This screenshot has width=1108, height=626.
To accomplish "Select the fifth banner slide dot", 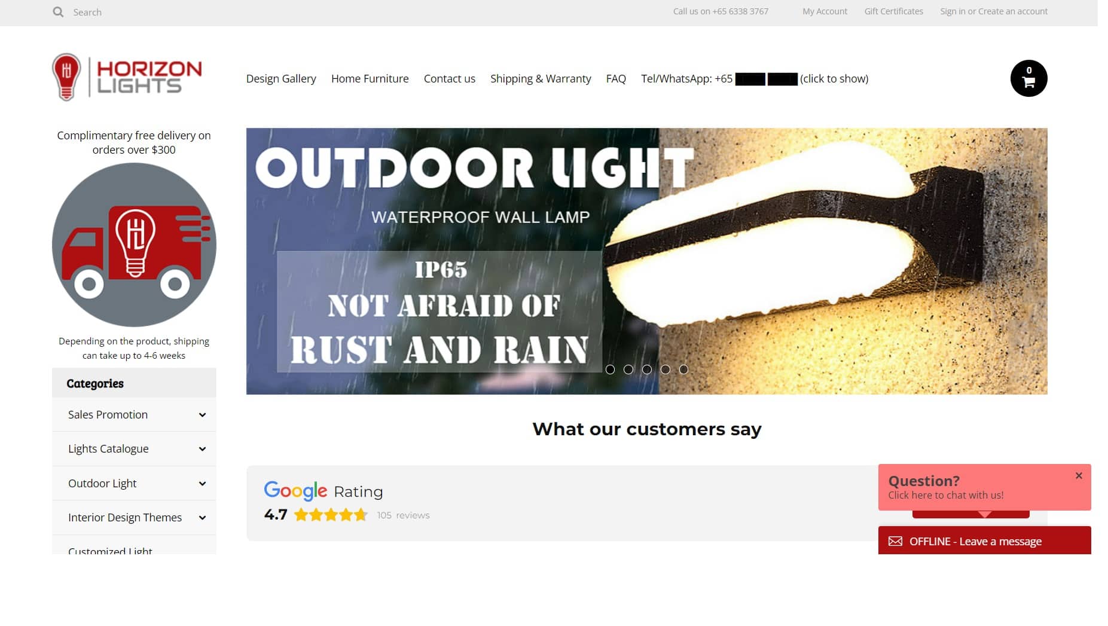I will [683, 370].
